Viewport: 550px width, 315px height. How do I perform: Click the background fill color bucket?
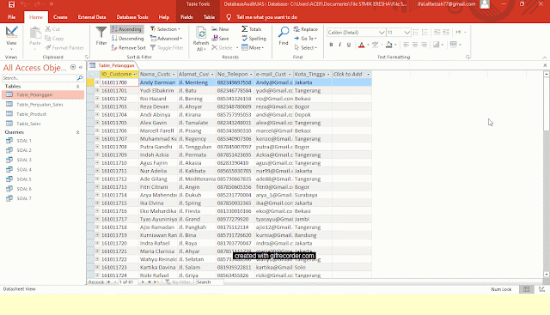click(x=388, y=45)
